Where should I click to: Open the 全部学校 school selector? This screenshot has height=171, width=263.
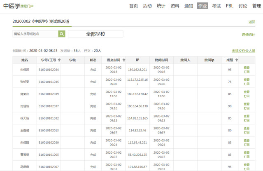click(95, 34)
